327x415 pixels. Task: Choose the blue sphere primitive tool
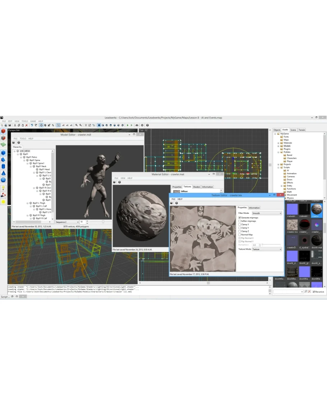click(3, 180)
